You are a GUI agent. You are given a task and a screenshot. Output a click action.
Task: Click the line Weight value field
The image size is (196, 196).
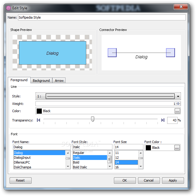click(106, 104)
